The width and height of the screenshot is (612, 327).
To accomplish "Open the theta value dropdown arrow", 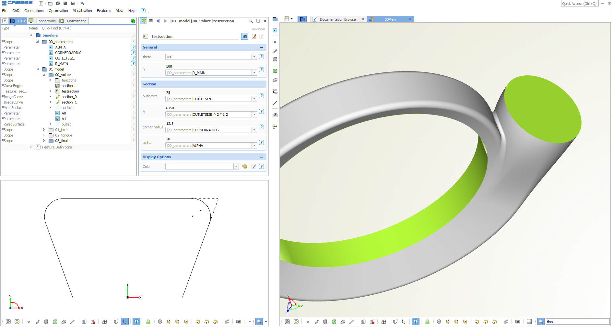I will 254,57.
